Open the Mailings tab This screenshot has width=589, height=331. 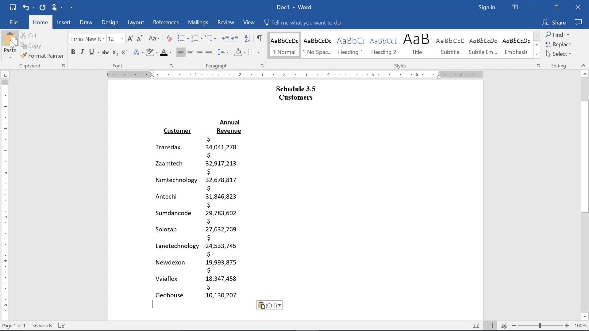[198, 22]
